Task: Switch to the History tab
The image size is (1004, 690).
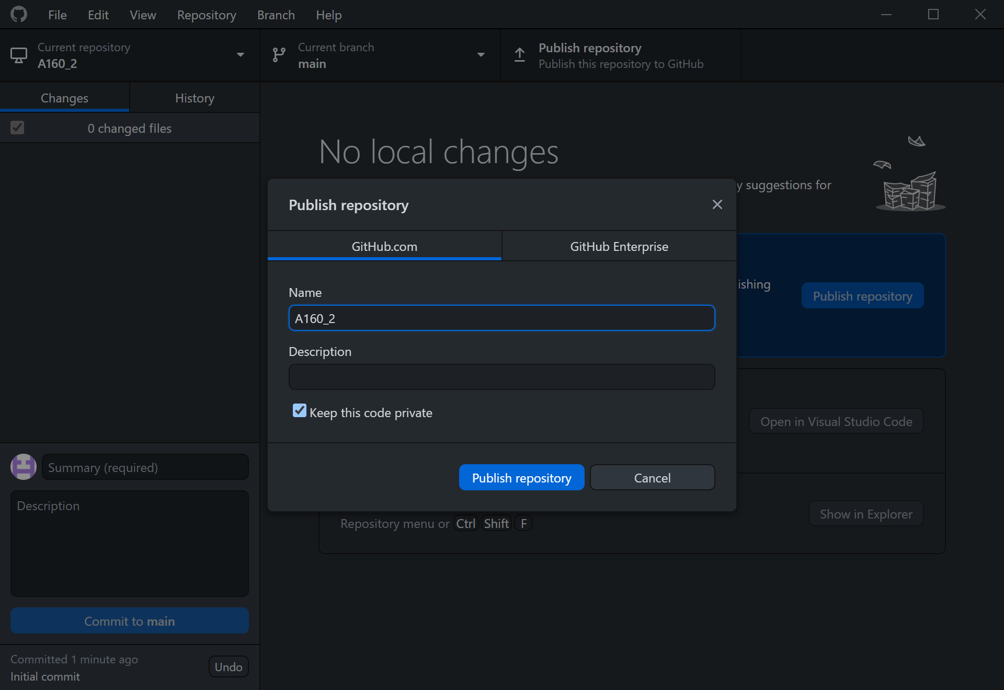Action: click(x=194, y=98)
